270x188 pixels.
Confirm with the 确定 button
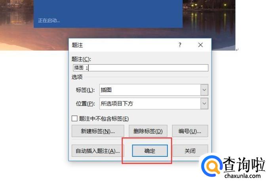pyautogui.click(x=150, y=151)
